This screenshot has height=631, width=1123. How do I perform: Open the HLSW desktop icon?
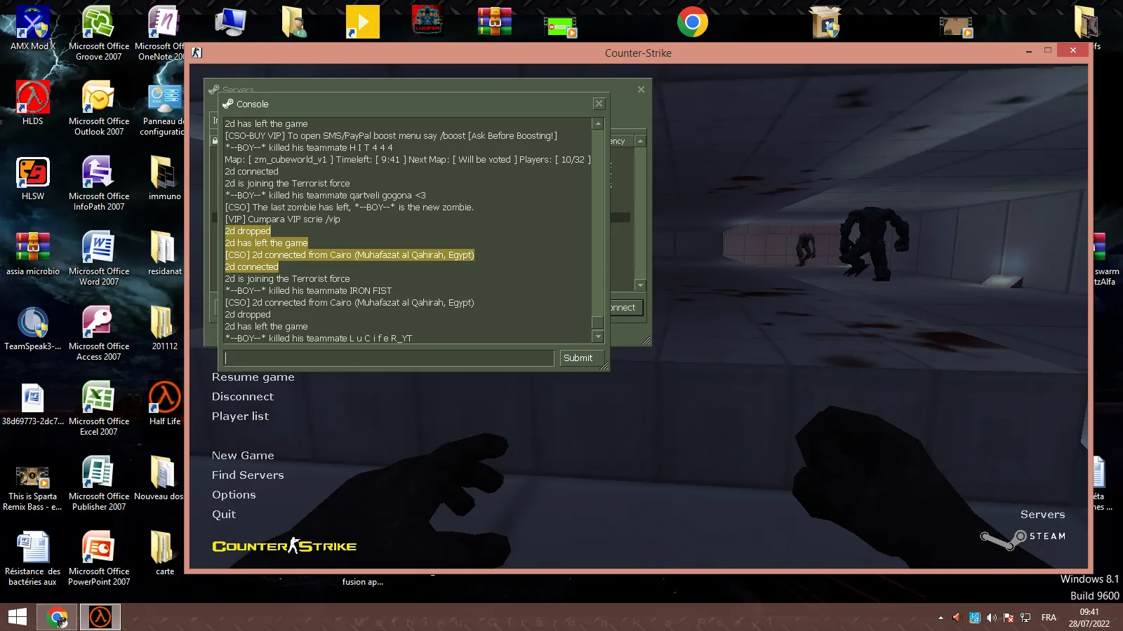33,178
